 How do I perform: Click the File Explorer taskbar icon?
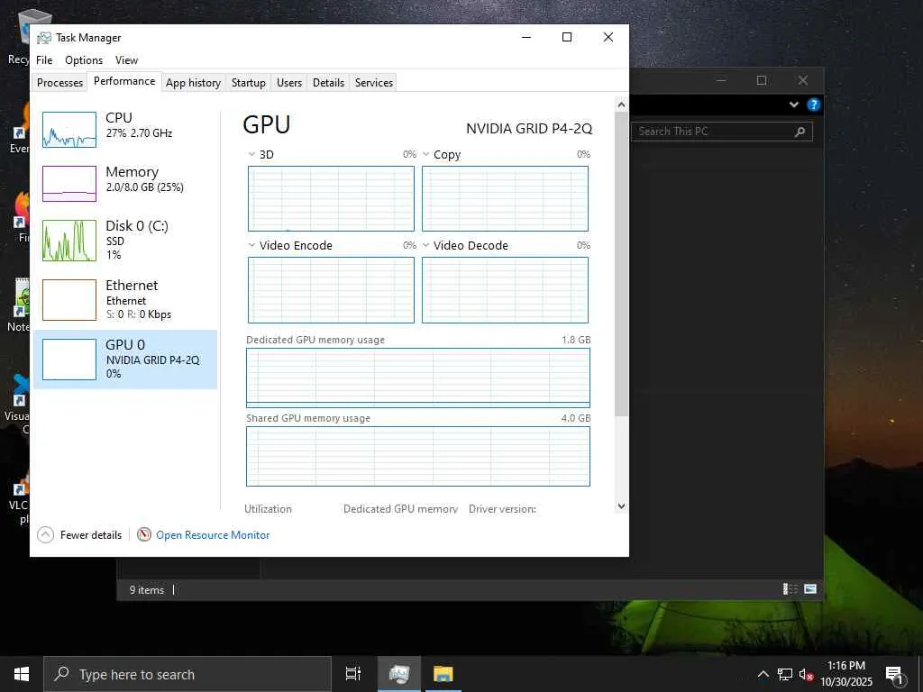[x=443, y=674]
